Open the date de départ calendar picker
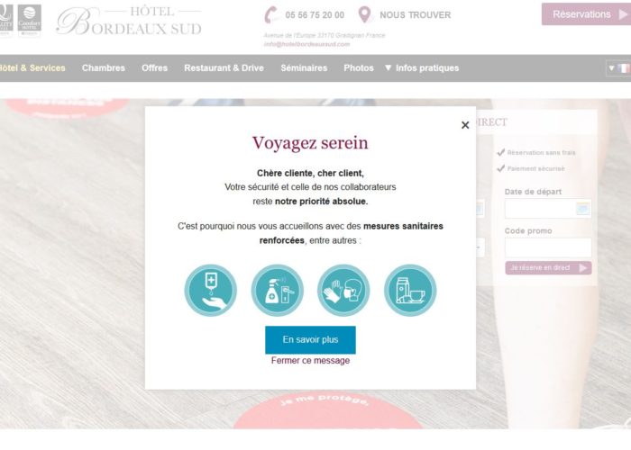631x450 pixels. [x=582, y=209]
